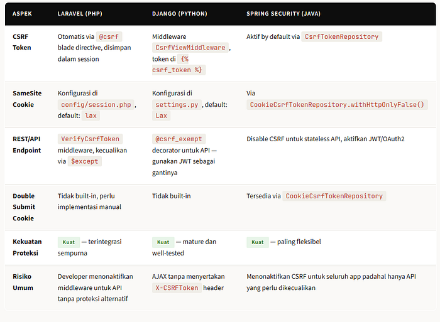The image size is (440, 322).
Task: Click the lowercase lax code in Laravel column
Action: [x=91, y=115]
